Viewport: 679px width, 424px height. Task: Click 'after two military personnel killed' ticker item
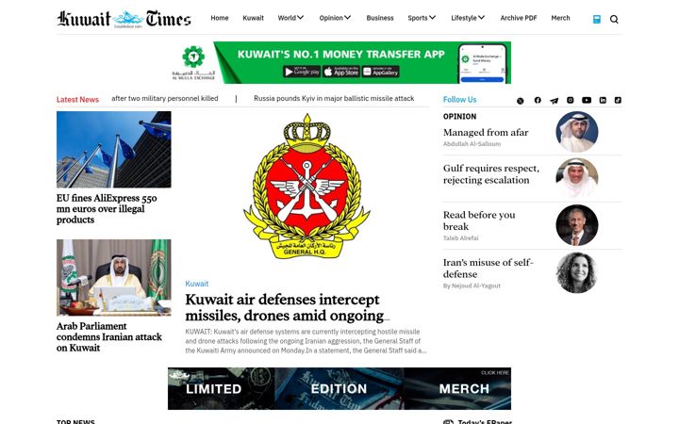(164, 98)
